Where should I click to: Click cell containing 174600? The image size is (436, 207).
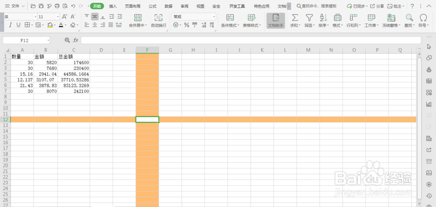click(74, 62)
